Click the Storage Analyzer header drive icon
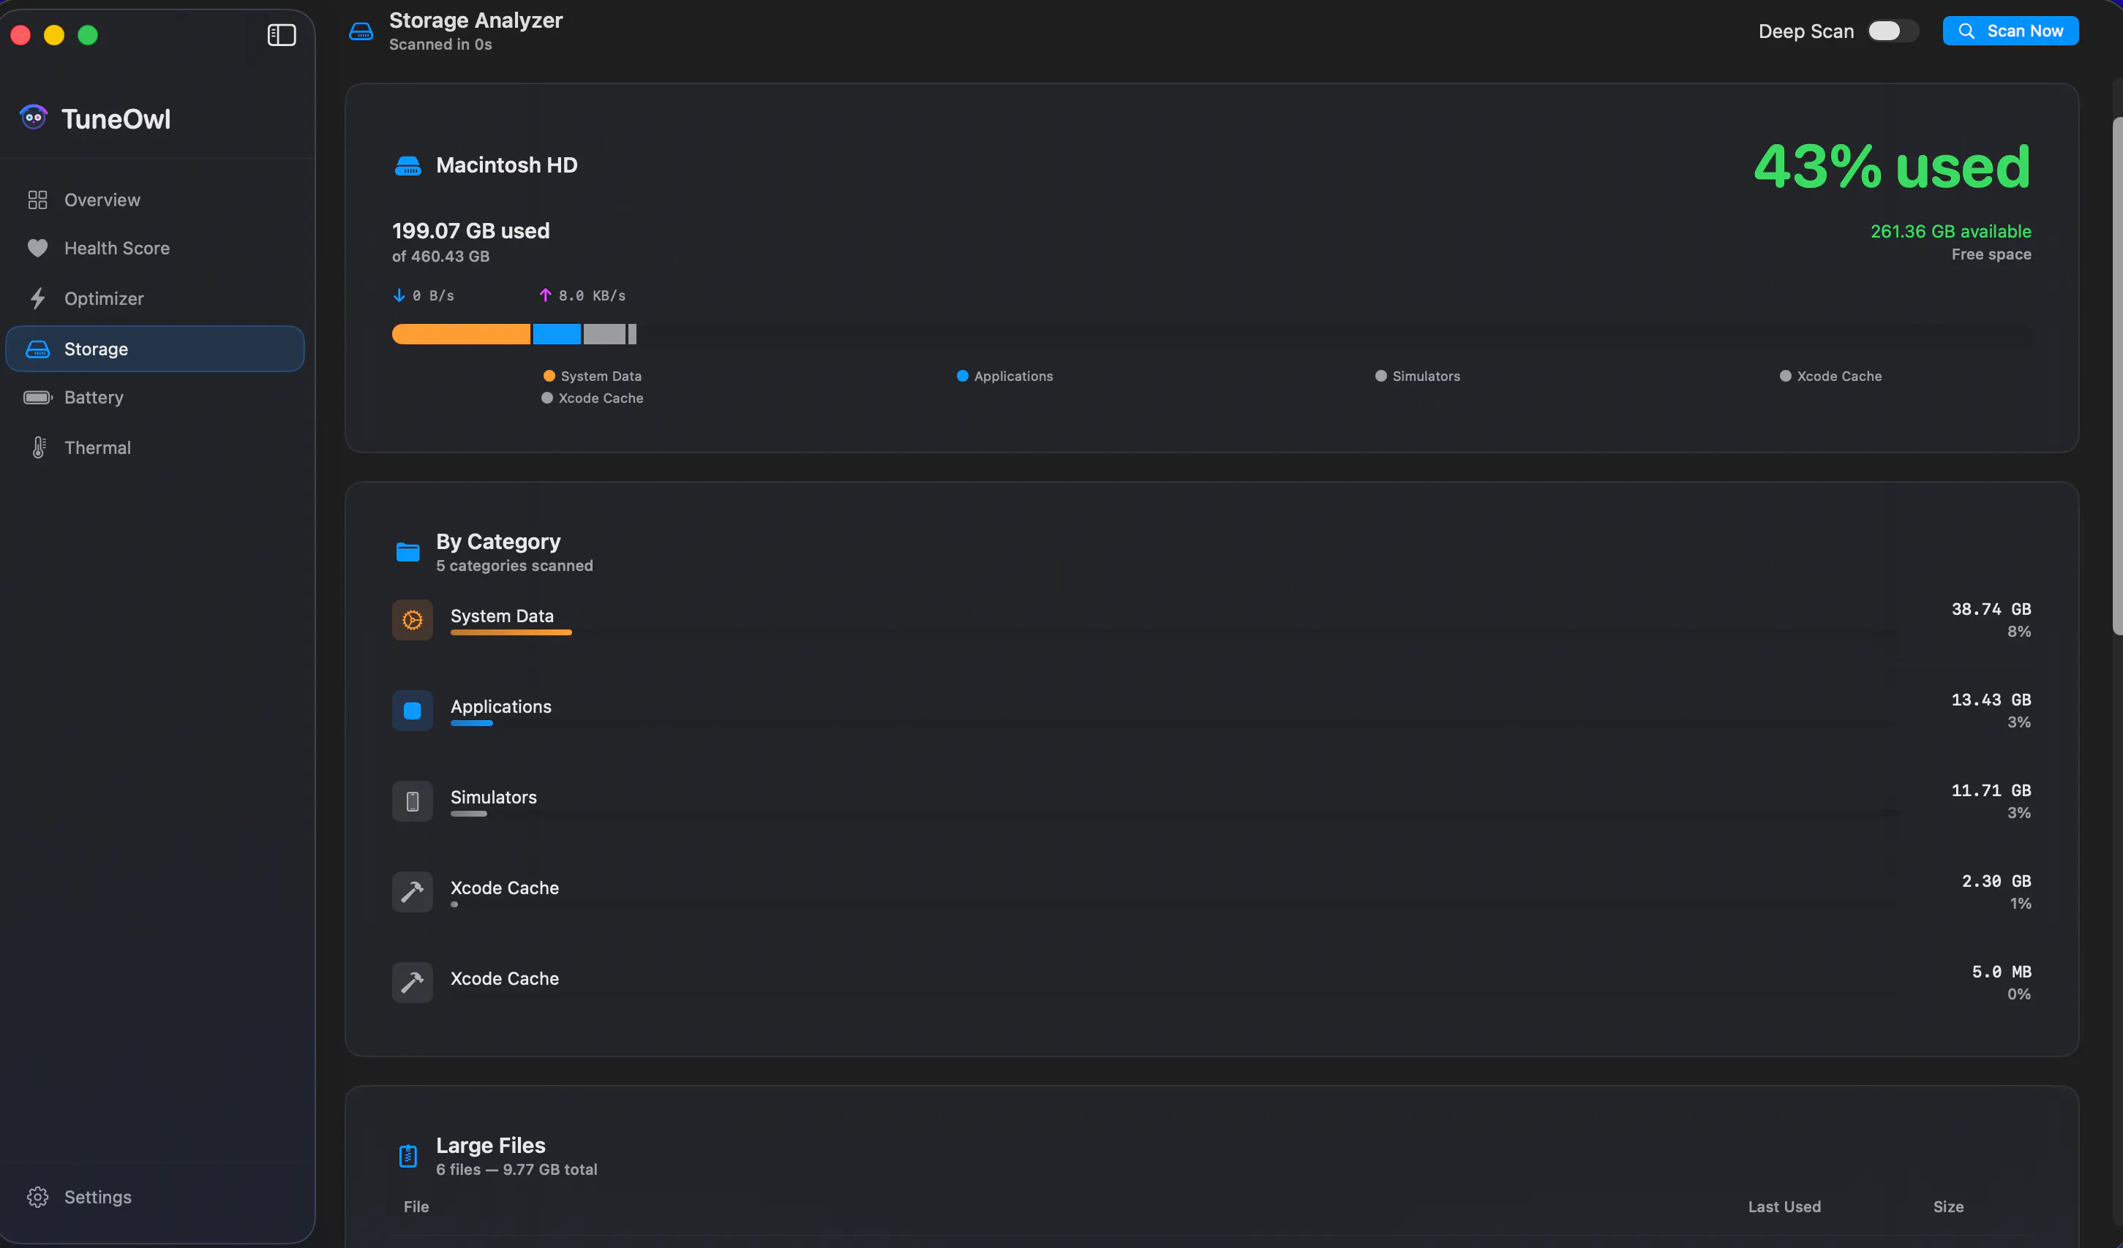 (361, 31)
